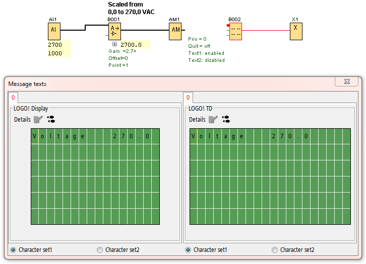Select Character set1 for LOGO! Display
The width and height of the screenshot is (366, 264).
pyautogui.click(x=13, y=250)
